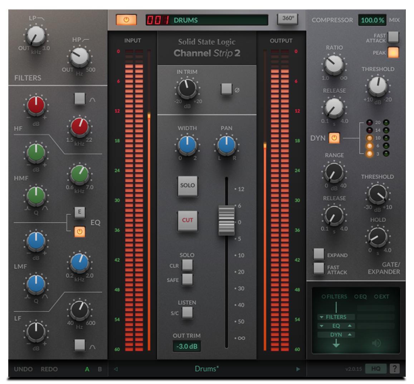Toggle the phase invert button
The image size is (414, 384).
coord(226,89)
